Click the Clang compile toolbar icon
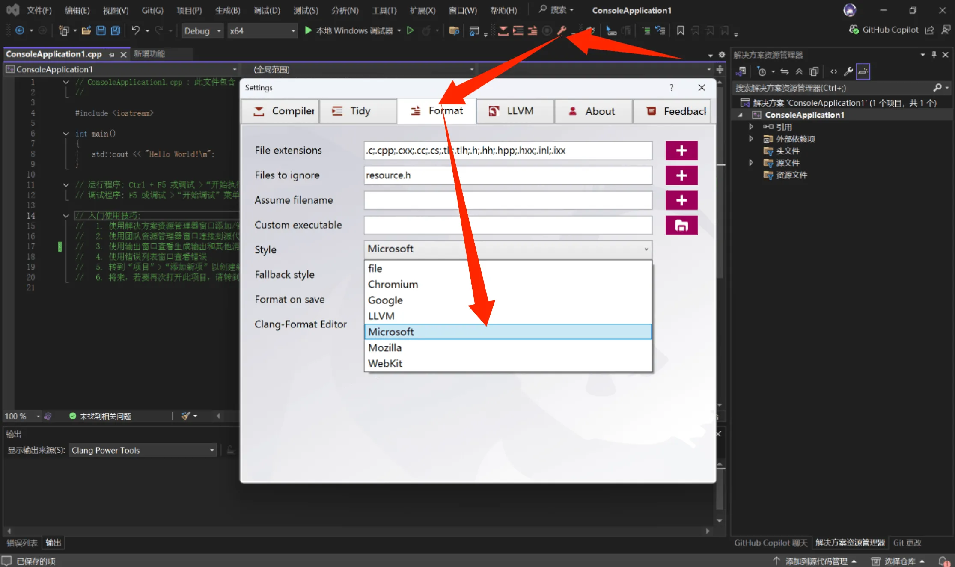Viewport: 955px width, 567px height. click(x=503, y=30)
